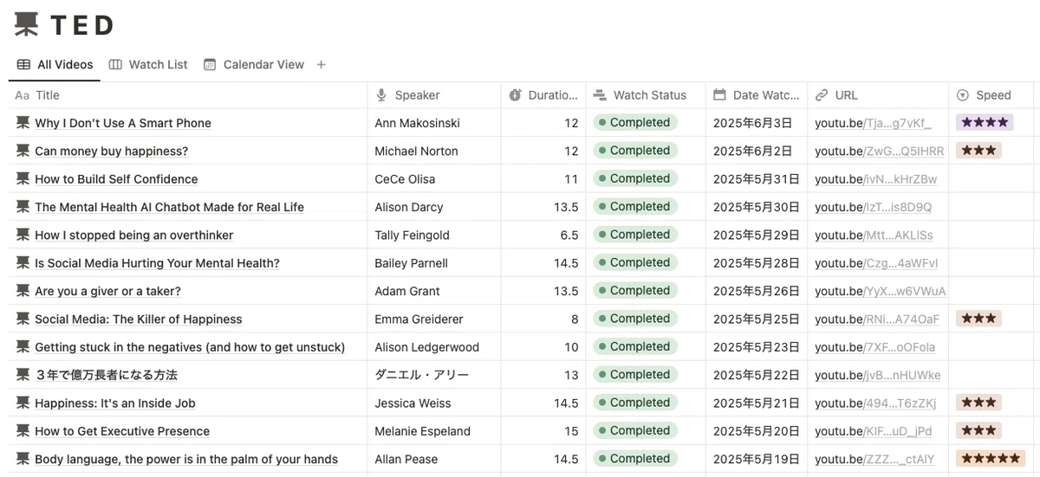Click page icon for Social Media: The Killer of Happiness
1040x477 pixels.
point(23,319)
